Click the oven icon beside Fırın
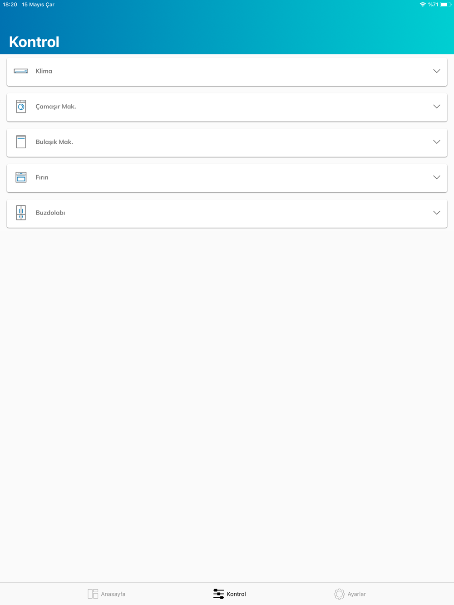Image resolution: width=454 pixels, height=605 pixels. [x=21, y=177]
